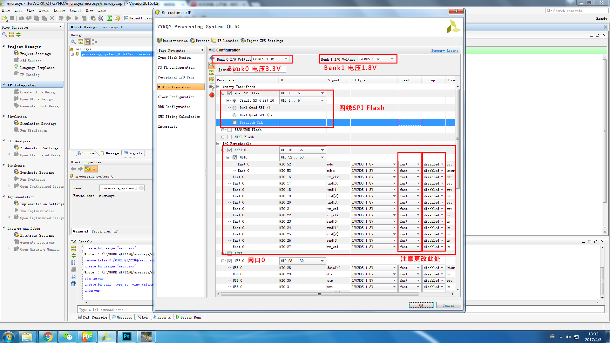Collapse the Page Navigator with double chevron
Image resolution: width=610 pixels, height=343 pixels.
[x=202, y=50]
